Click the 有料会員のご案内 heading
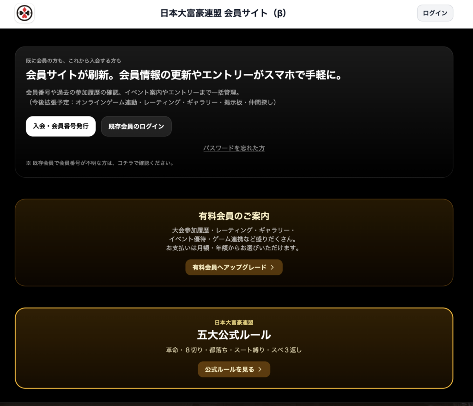 point(234,216)
